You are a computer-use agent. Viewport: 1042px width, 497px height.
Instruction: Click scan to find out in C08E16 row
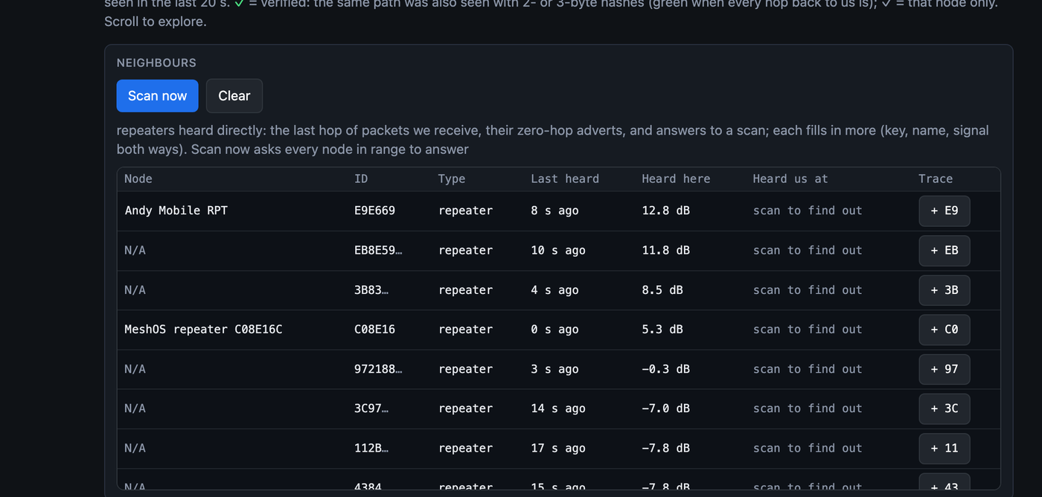coord(808,330)
